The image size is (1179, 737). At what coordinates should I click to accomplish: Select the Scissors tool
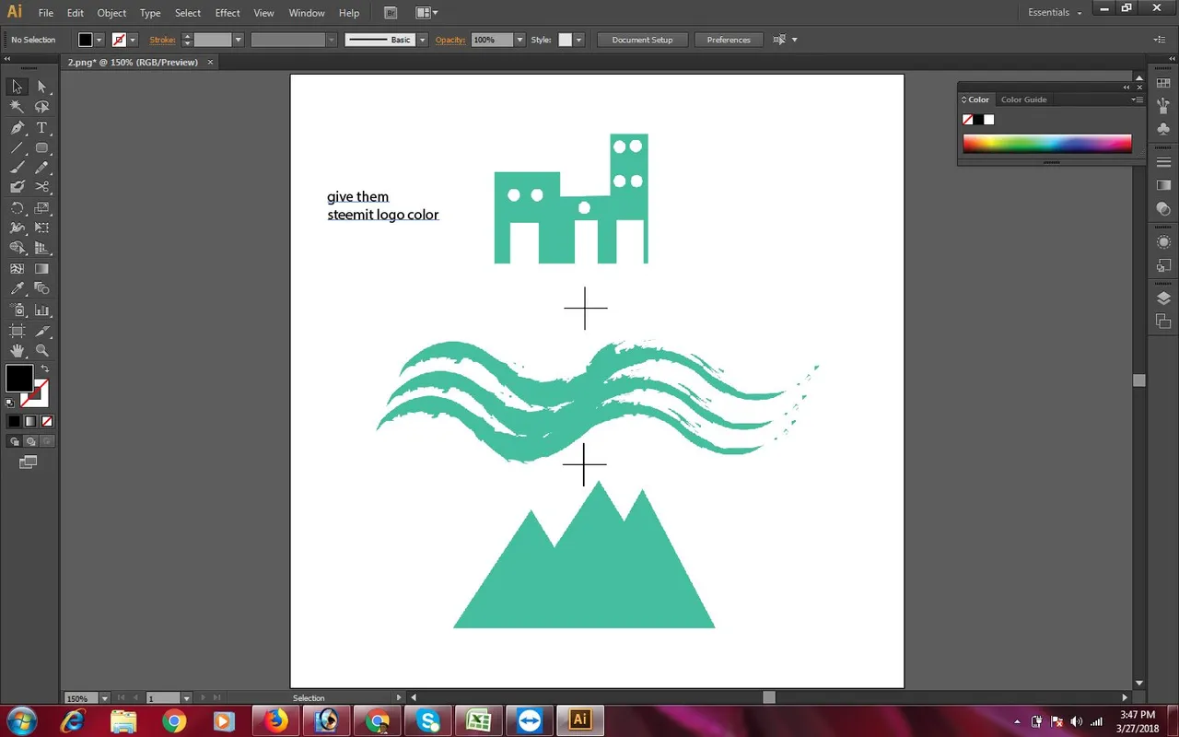(41, 187)
